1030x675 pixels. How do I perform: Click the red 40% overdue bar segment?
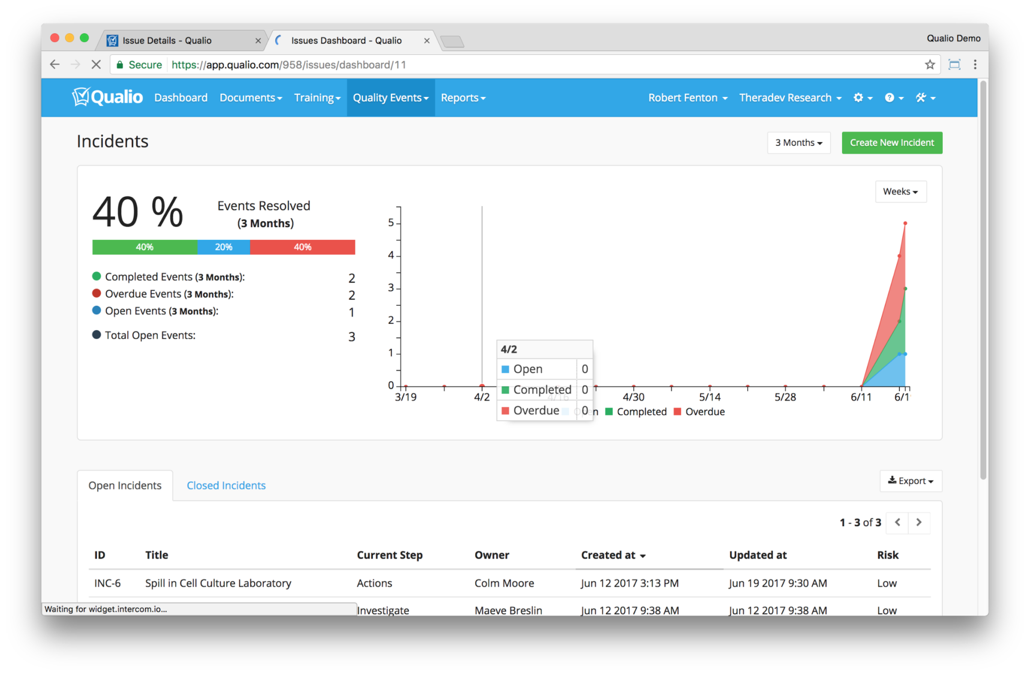(x=302, y=247)
